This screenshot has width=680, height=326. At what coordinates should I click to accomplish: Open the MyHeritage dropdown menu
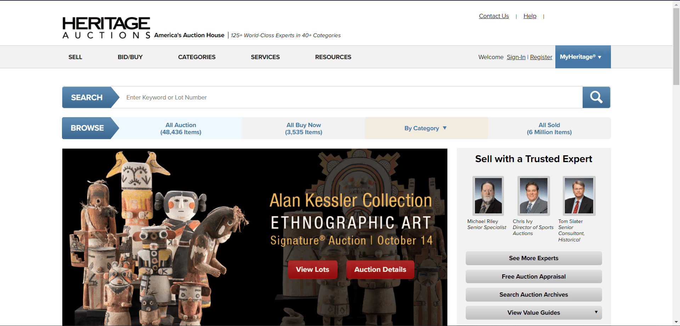583,57
